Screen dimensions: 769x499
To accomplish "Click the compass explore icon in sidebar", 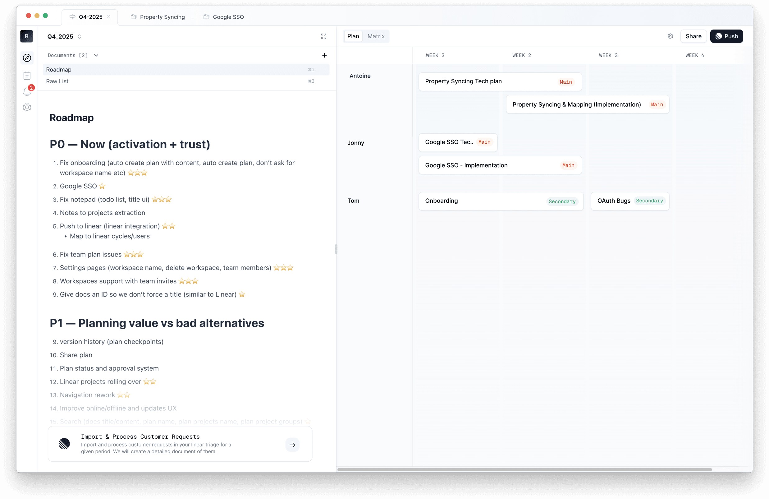I will click(27, 58).
